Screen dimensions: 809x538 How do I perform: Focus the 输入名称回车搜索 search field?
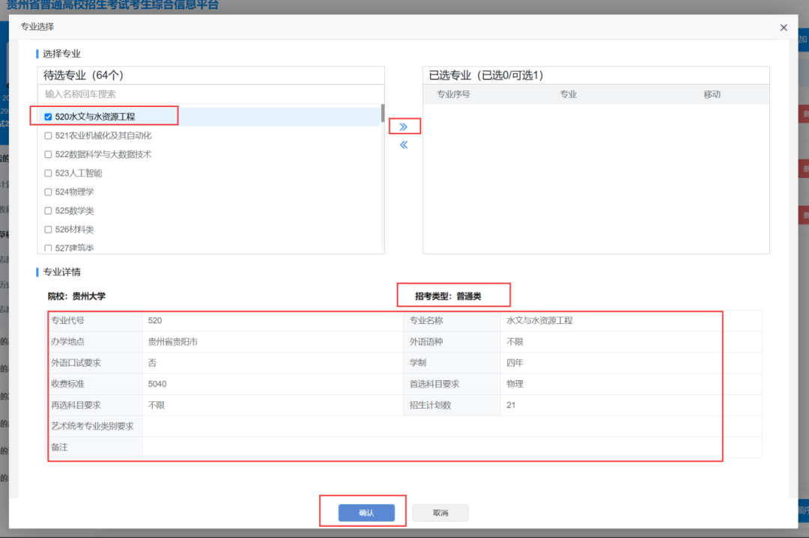(x=210, y=94)
